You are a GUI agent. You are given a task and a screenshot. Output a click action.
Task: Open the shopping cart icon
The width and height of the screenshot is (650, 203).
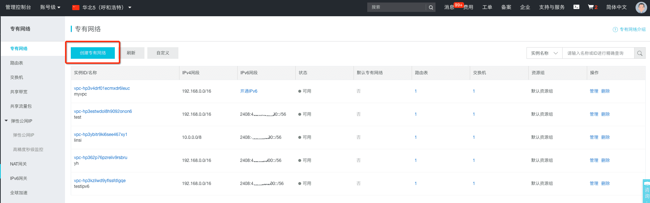(591, 7)
